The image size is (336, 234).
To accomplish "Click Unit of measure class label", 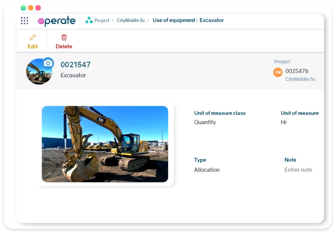I will tap(220, 113).
